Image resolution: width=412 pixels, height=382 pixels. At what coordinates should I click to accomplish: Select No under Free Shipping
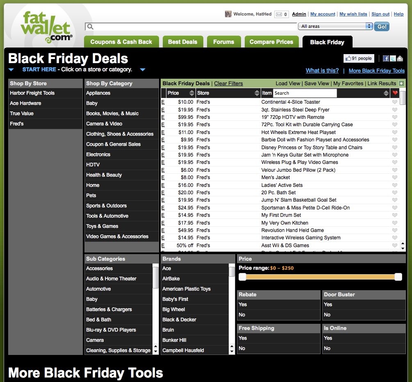click(278, 348)
